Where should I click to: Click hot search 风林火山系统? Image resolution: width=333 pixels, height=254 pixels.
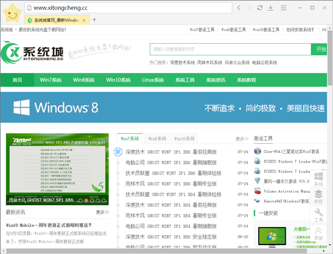[237, 63]
